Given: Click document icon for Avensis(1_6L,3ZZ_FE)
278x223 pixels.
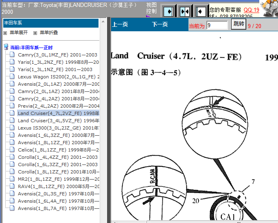Looking at the screenshot, I should coord(12,135).
